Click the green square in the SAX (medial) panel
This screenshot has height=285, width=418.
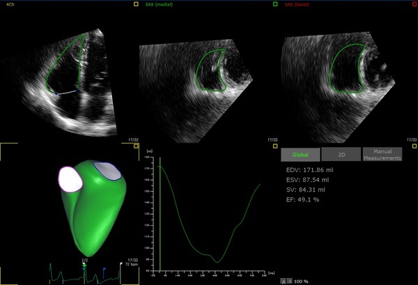275,4
